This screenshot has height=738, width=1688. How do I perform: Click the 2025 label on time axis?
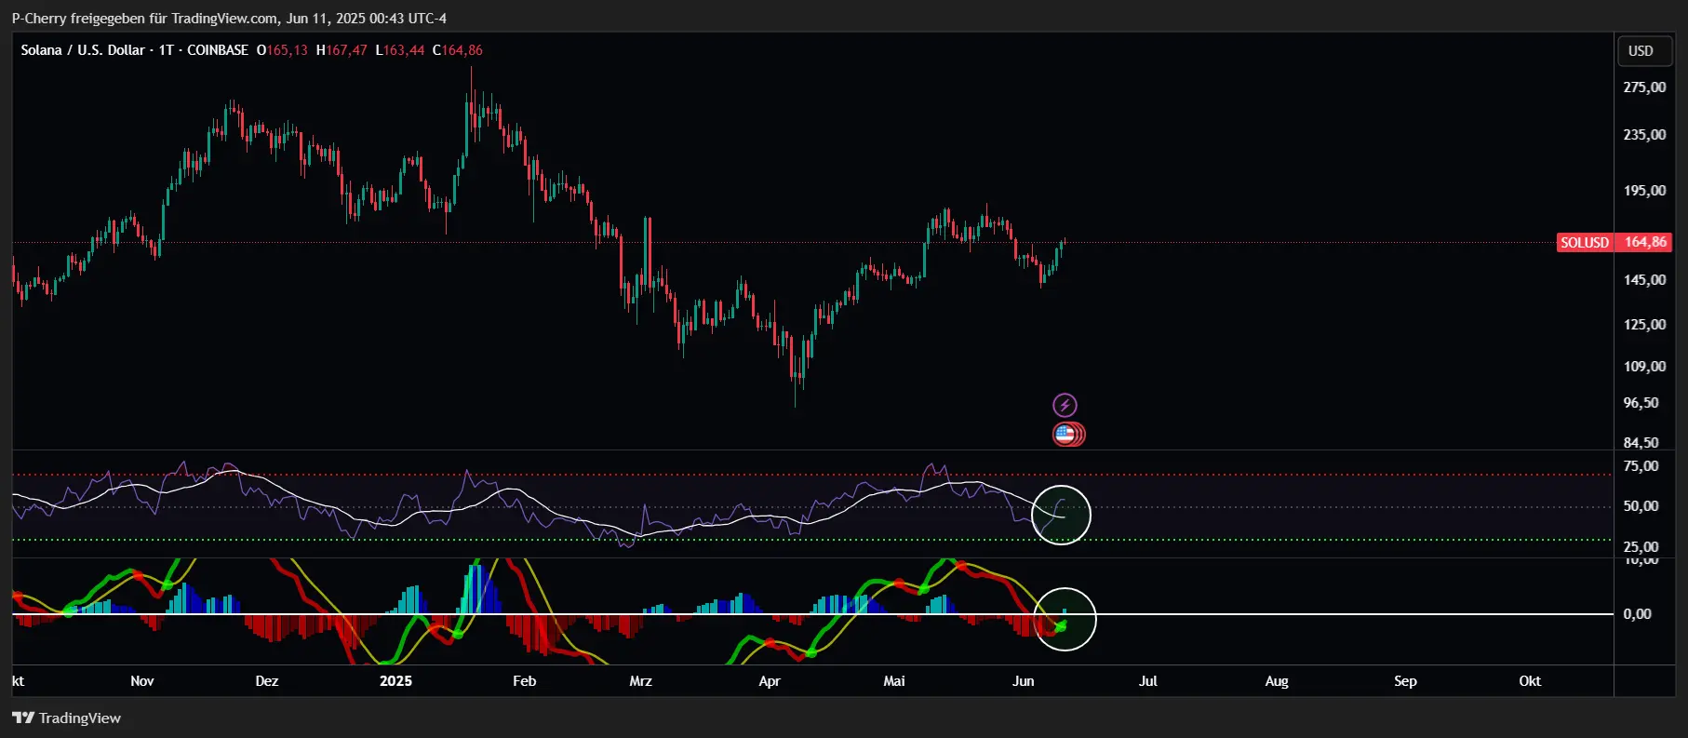coord(395,681)
